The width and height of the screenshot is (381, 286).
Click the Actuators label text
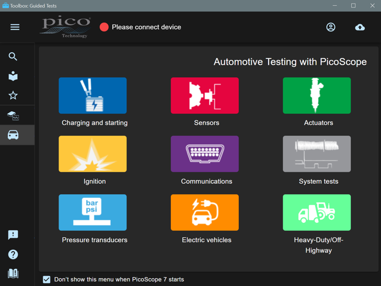(319, 123)
